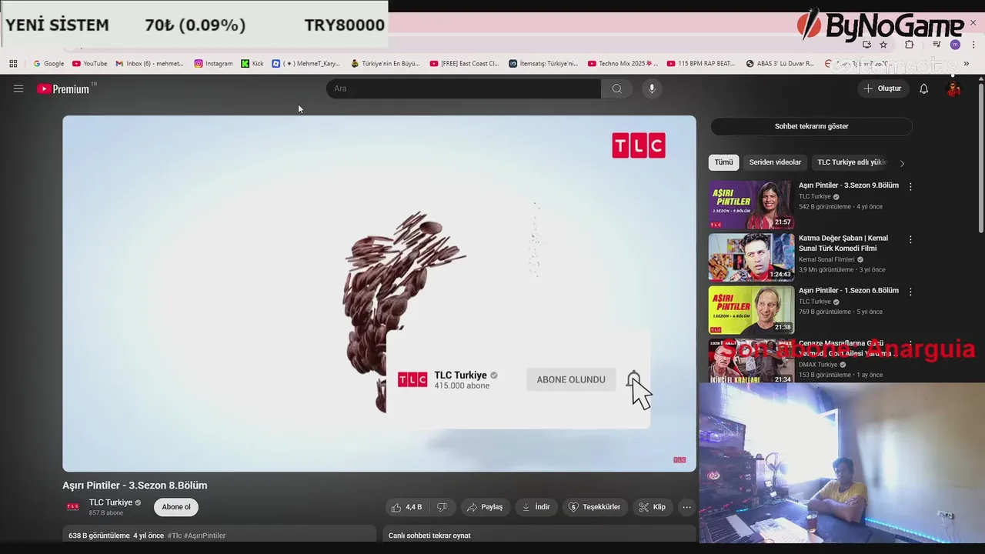The width and height of the screenshot is (985, 554).
Task: Open the YouTube bookmark
Action: pos(89,64)
